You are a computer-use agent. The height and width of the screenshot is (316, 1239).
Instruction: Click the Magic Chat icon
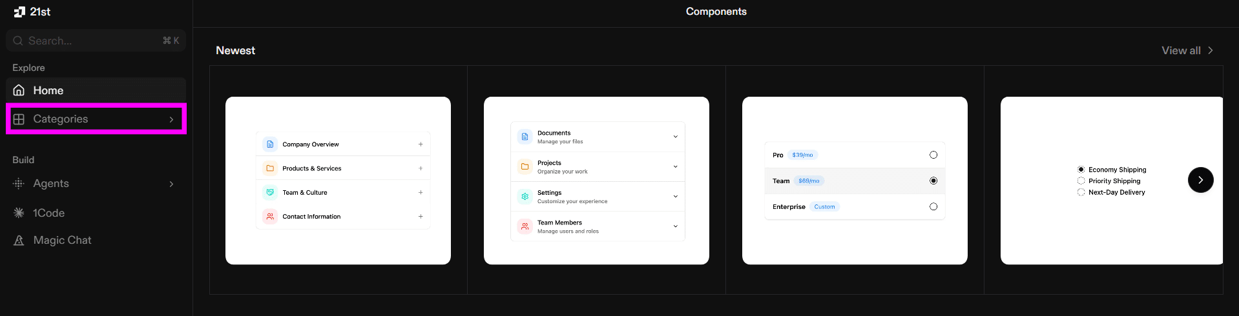tap(19, 240)
